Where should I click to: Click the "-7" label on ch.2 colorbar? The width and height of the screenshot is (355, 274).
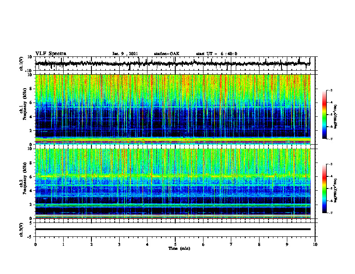[x=331, y=213]
